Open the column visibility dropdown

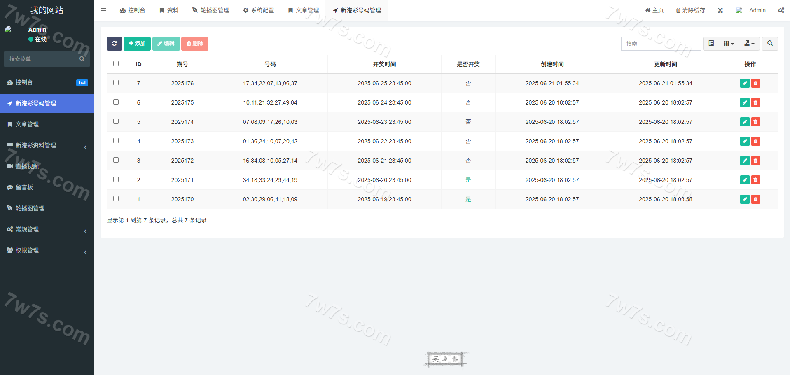tap(729, 44)
